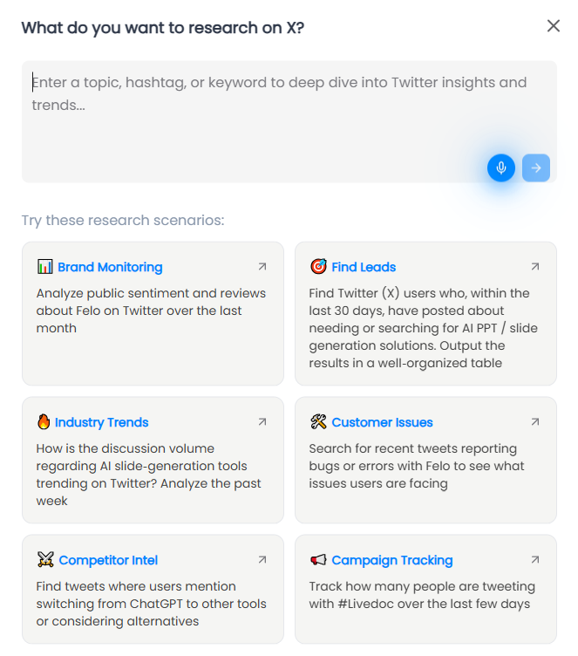
Task: Click the Customer Issues tools icon
Action: click(x=318, y=422)
